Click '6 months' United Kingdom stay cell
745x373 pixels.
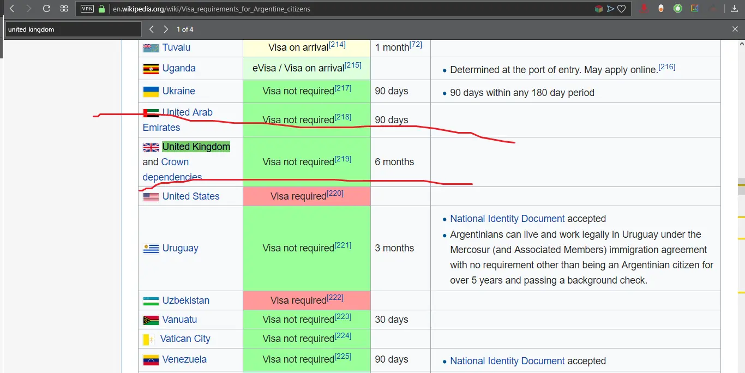[400, 162]
